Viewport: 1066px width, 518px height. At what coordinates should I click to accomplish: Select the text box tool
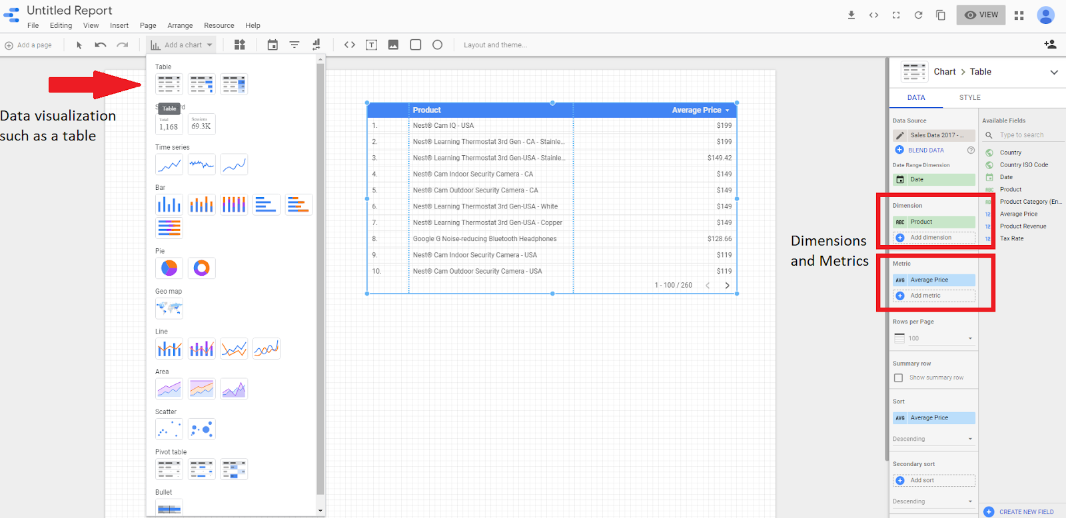372,45
